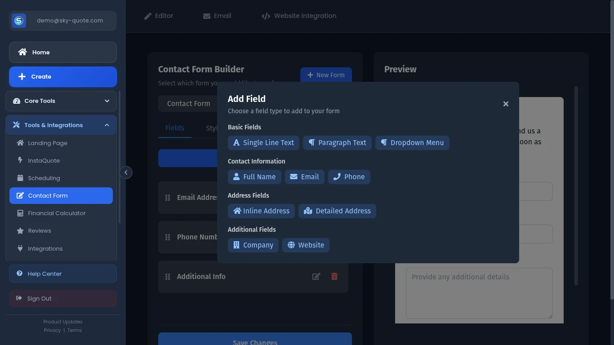Create a new form with New Form button
Screen dimensions: 614x345
326,75
